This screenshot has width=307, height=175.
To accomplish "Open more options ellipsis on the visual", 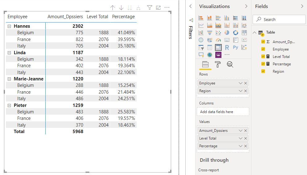I will (167, 8).
